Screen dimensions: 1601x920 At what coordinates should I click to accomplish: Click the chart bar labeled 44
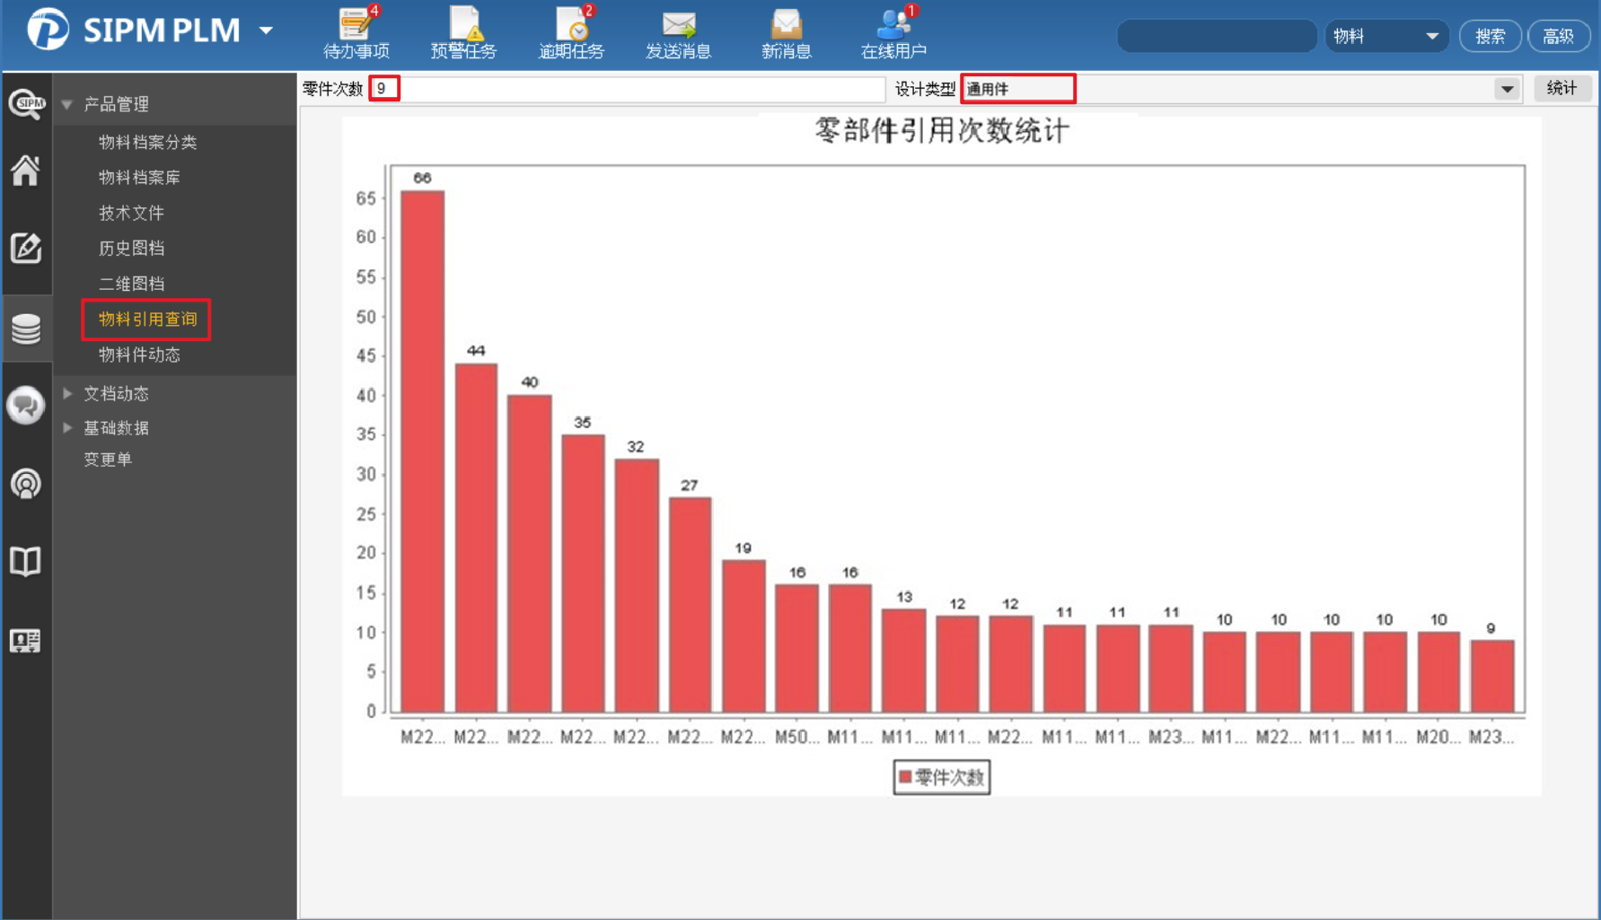point(476,539)
